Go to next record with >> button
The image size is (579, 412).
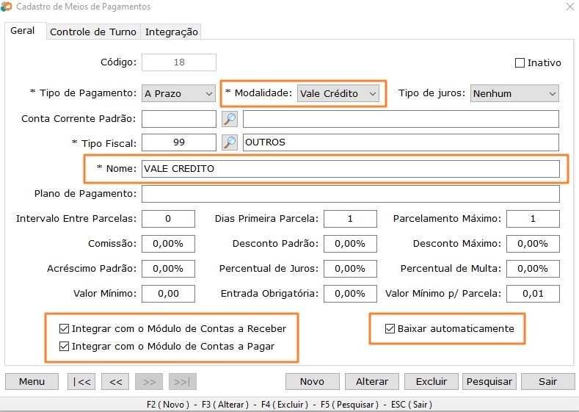point(149,381)
